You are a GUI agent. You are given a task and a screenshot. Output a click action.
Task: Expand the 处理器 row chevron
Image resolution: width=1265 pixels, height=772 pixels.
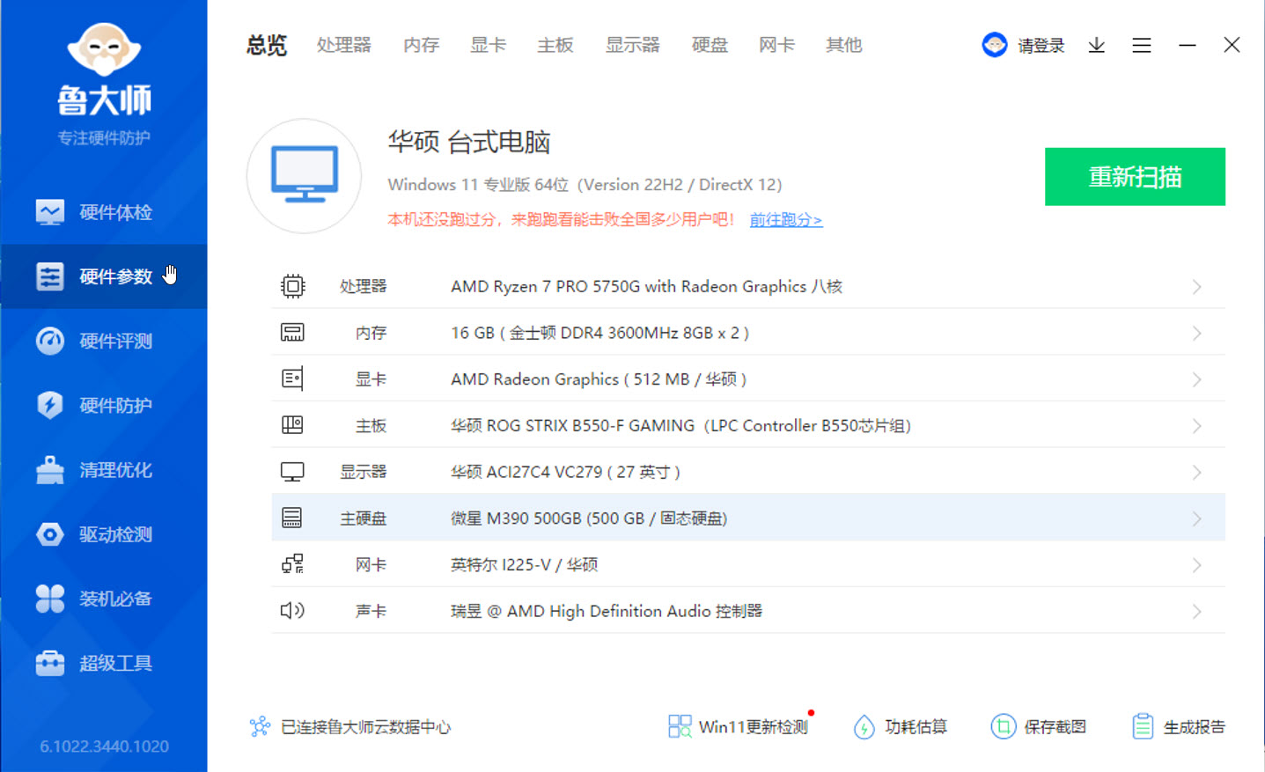click(1197, 287)
